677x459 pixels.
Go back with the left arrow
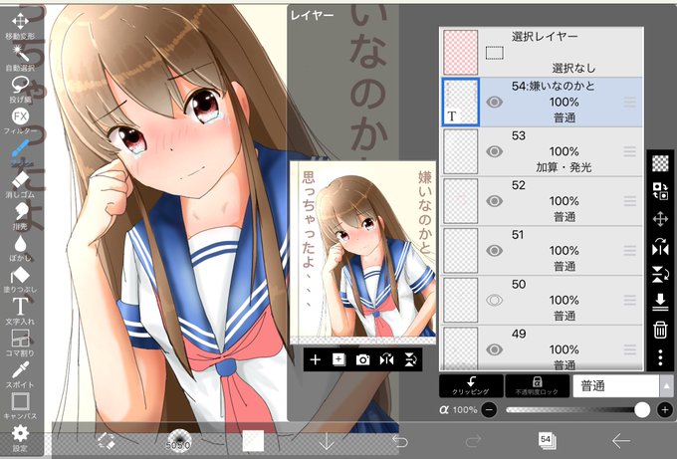[x=621, y=441]
